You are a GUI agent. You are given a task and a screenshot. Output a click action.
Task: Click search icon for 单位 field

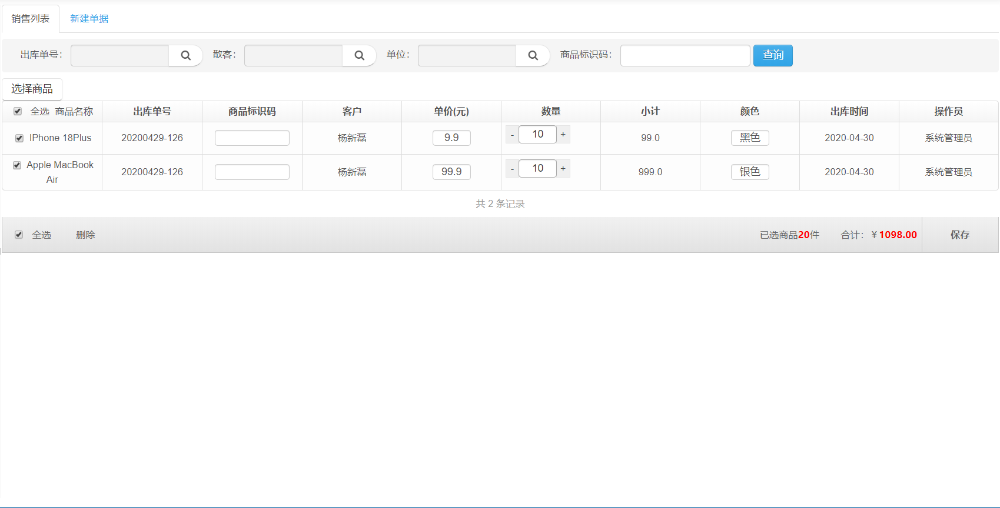(x=533, y=55)
